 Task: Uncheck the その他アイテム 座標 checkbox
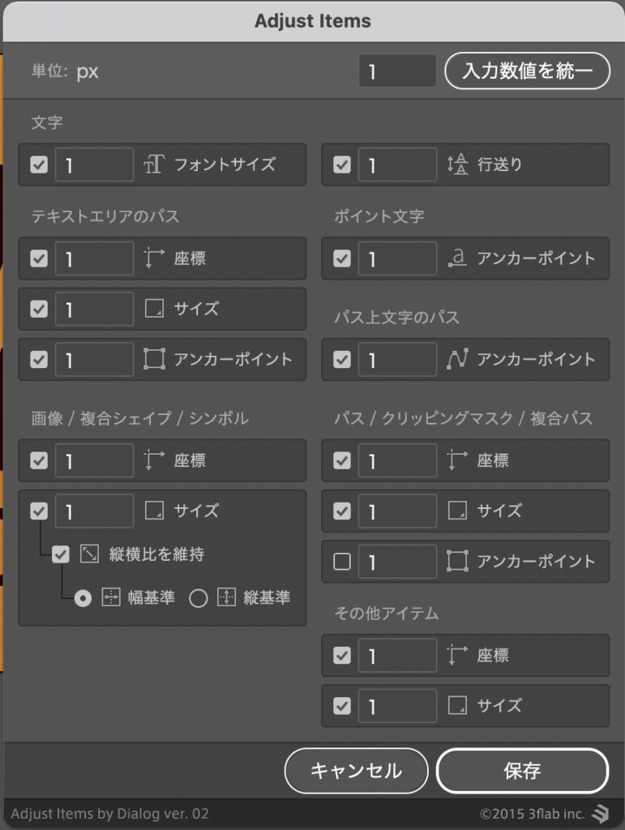(x=342, y=655)
